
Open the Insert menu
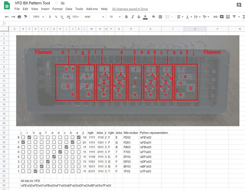click(45, 9)
